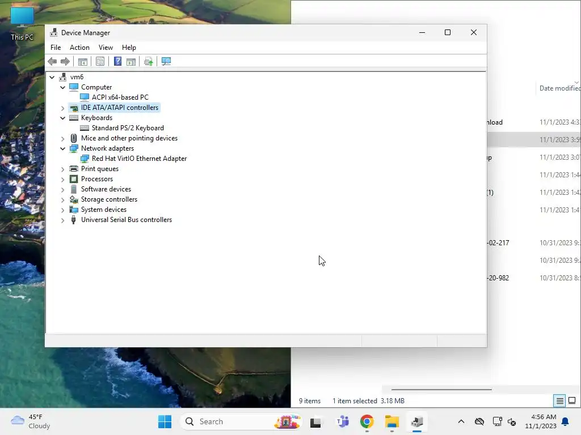Collapse the Network adapters category
This screenshot has width=581, height=435.
click(x=62, y=149)
